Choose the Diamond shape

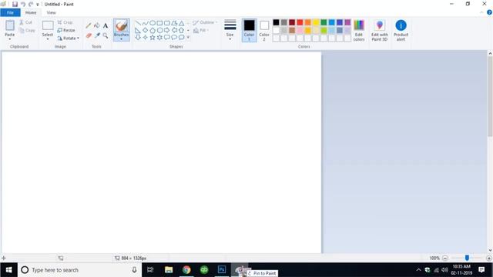coord(146,31)
